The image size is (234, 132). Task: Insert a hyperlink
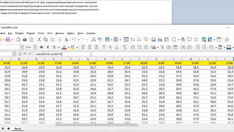(x=183, y=40)
